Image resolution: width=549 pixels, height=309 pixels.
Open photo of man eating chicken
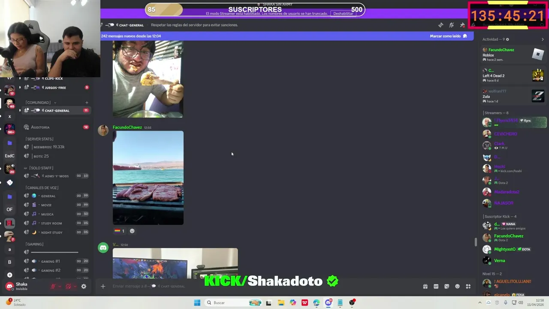[x=148, y=79]
